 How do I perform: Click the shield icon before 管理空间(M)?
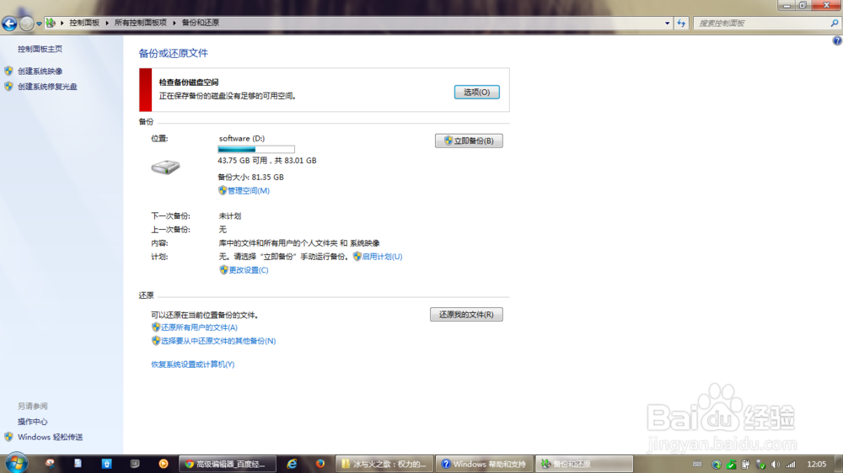click(x=223, y=190)
